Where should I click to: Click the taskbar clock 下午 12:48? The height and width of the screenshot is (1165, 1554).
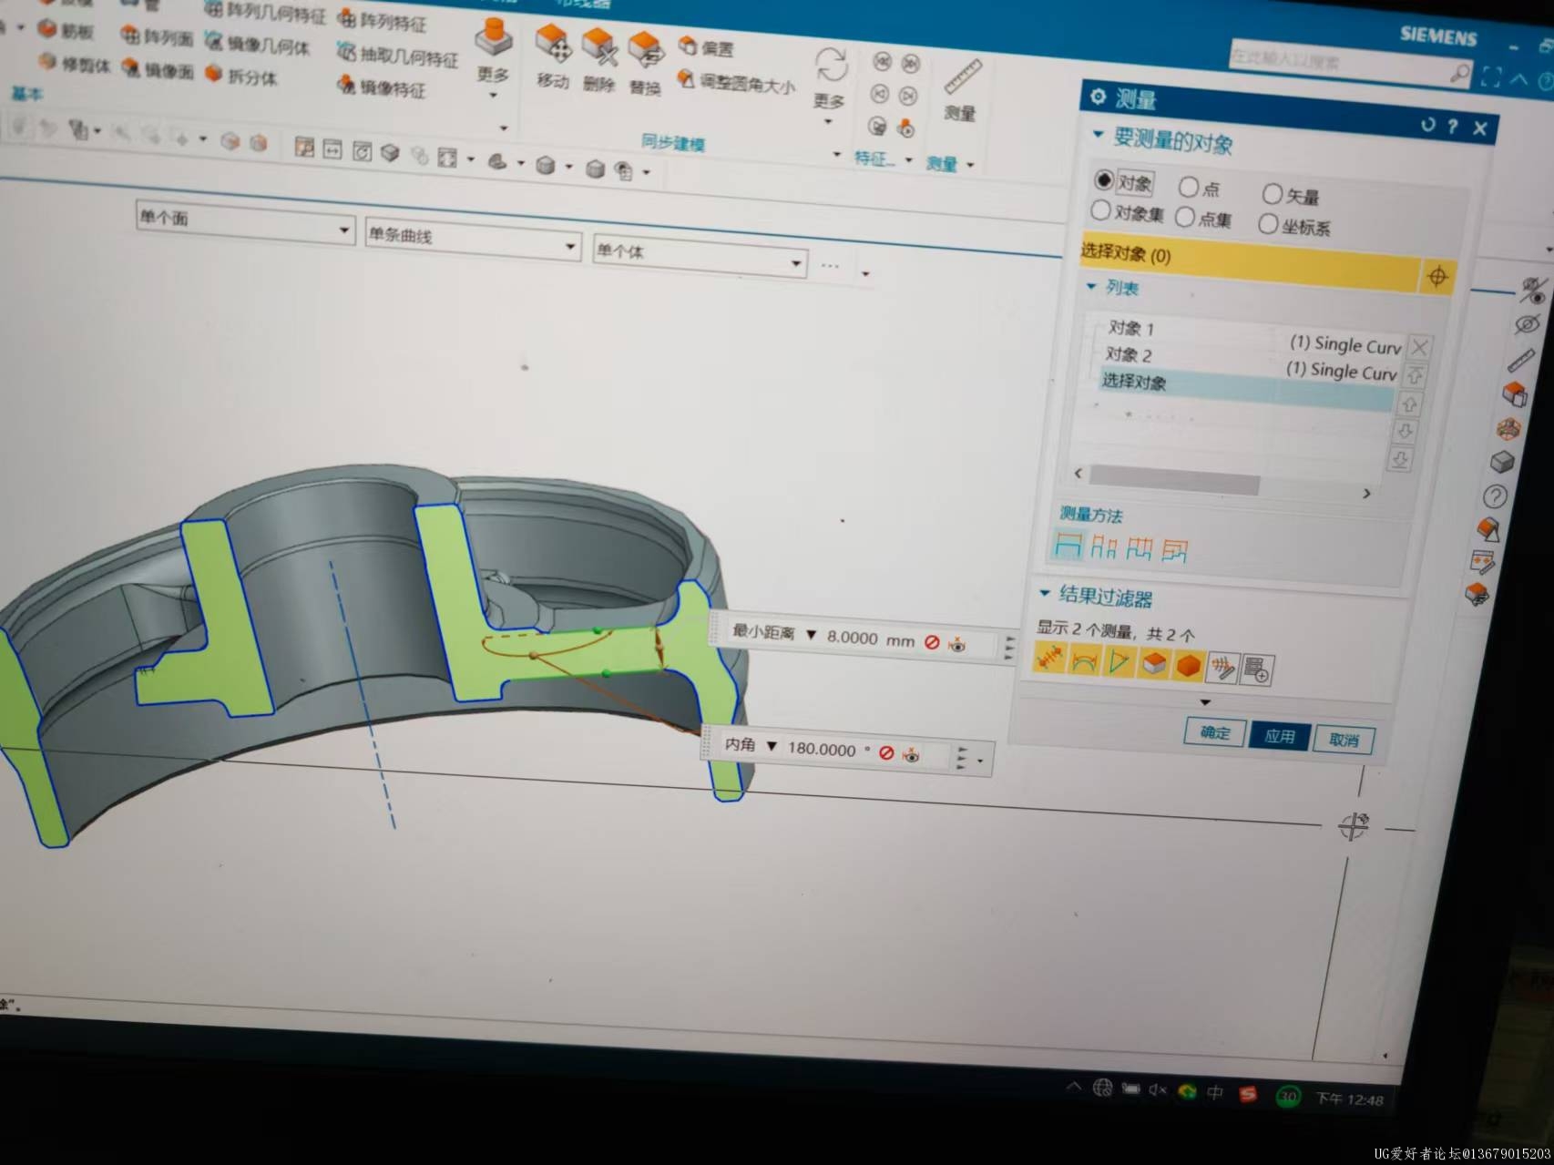tap(1349, 1100)
